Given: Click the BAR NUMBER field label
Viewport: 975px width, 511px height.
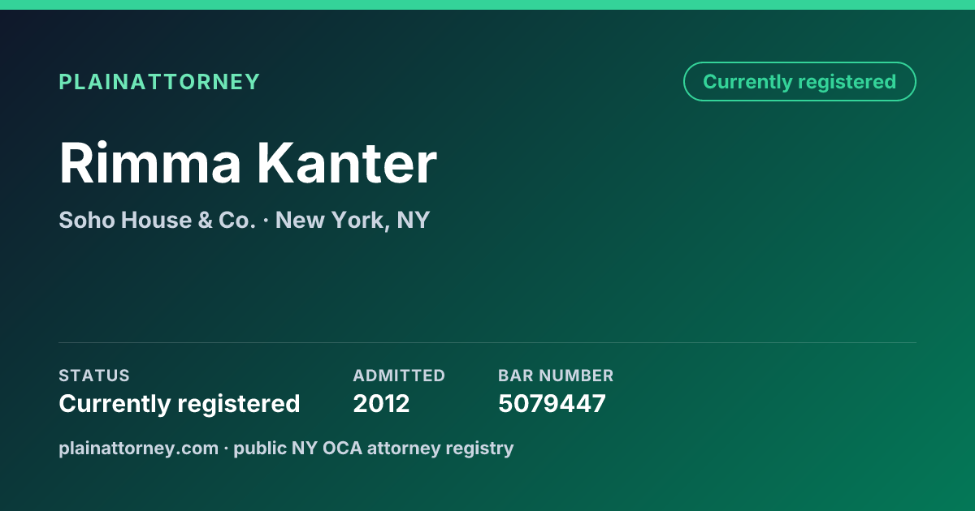Looking at the screenshot, I should tap(556, 376).
